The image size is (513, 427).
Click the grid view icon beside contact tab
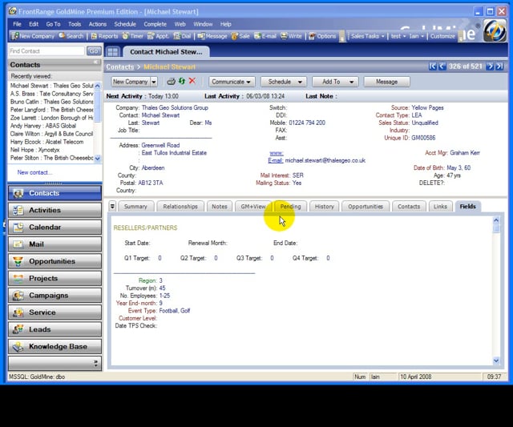[113, 52]
